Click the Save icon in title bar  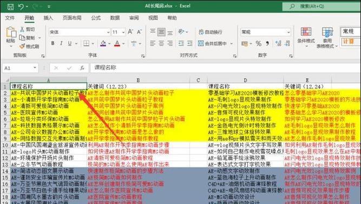coord(10,7)
